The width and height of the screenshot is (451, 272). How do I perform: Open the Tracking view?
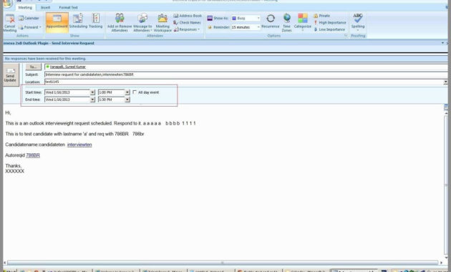point(95,21)
